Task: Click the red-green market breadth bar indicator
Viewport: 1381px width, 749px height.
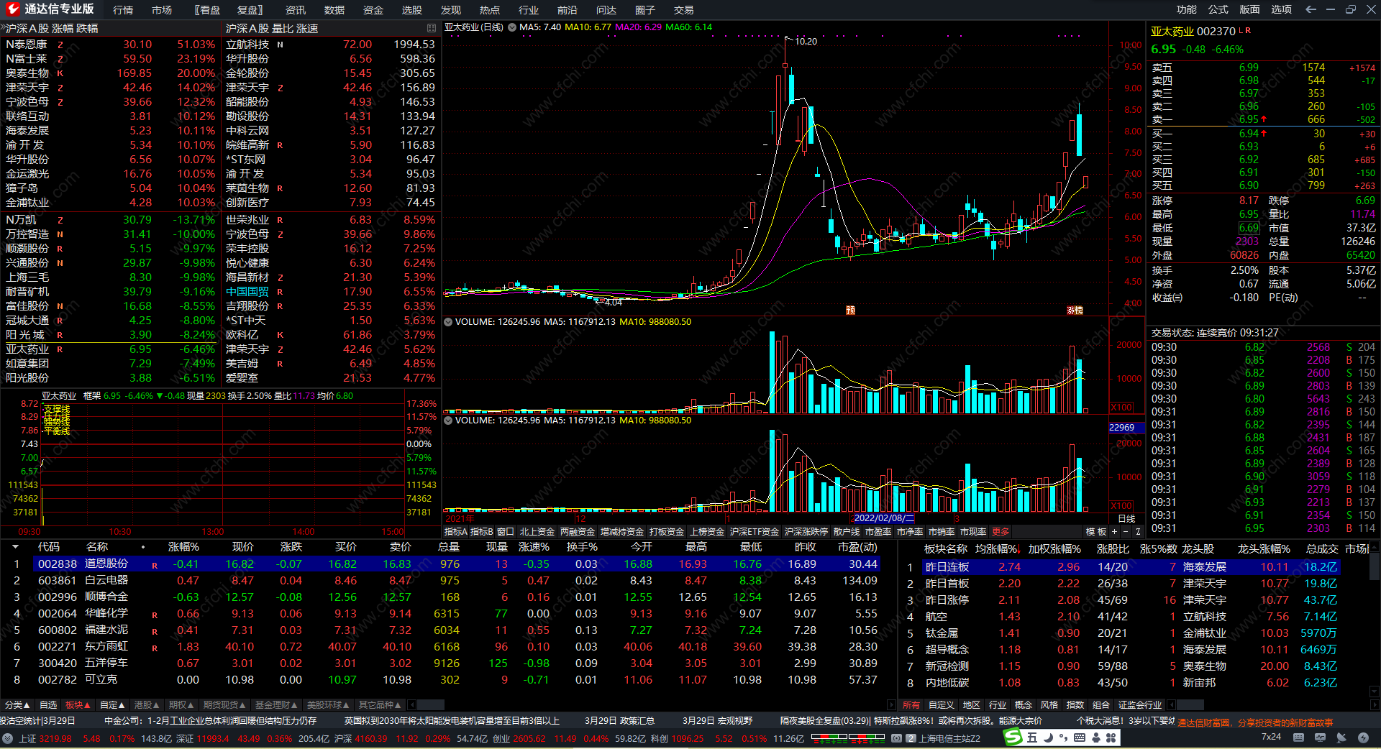Action: pos(849,737)
